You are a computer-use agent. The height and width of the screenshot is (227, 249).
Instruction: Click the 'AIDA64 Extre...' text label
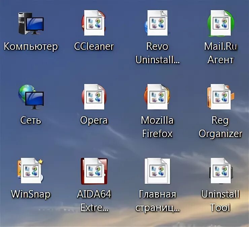tap(94, 201)
